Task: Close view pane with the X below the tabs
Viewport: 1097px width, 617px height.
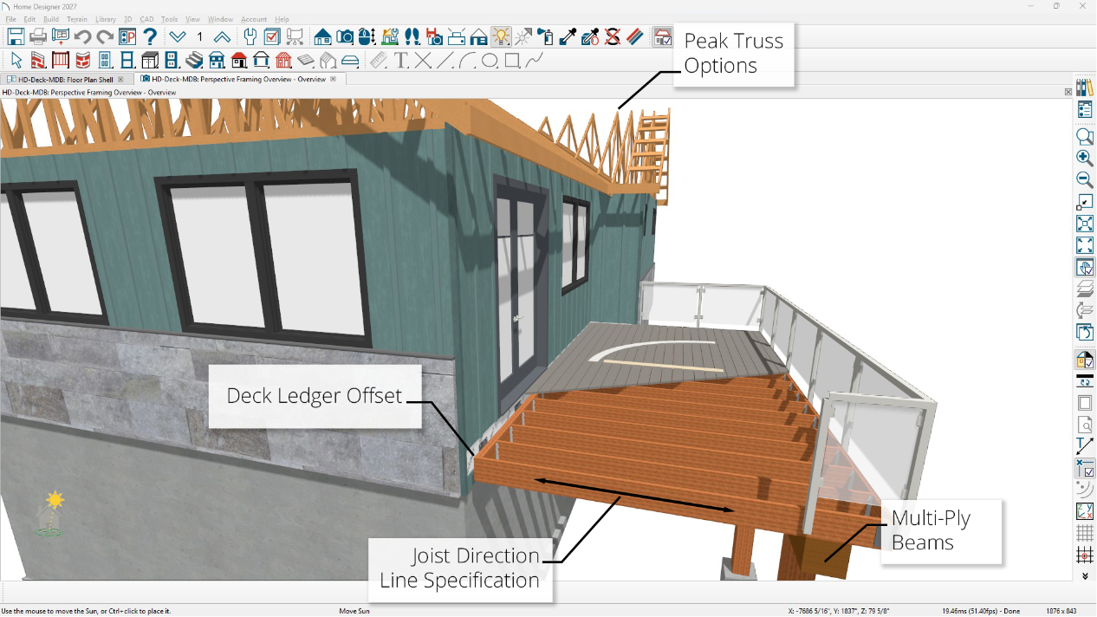Action: (x=1068, y=92)
